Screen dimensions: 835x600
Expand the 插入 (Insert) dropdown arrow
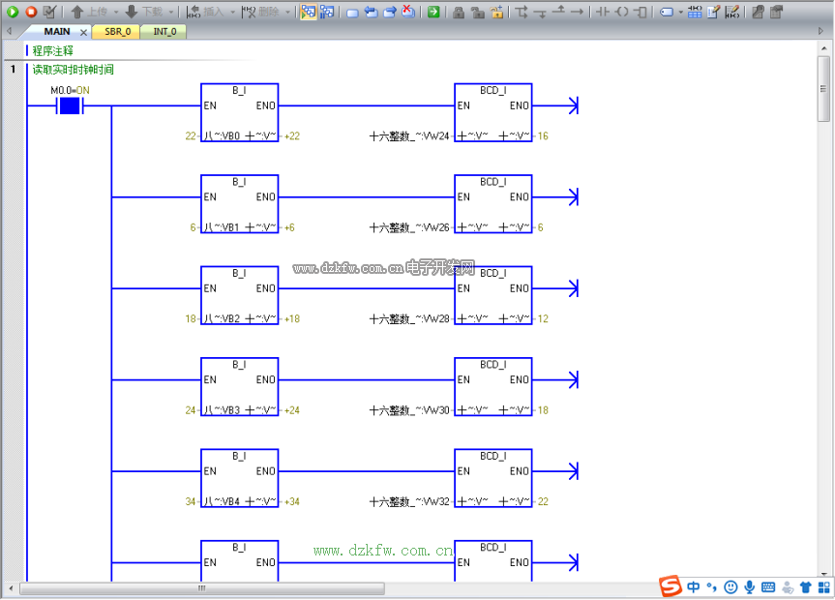231,12
